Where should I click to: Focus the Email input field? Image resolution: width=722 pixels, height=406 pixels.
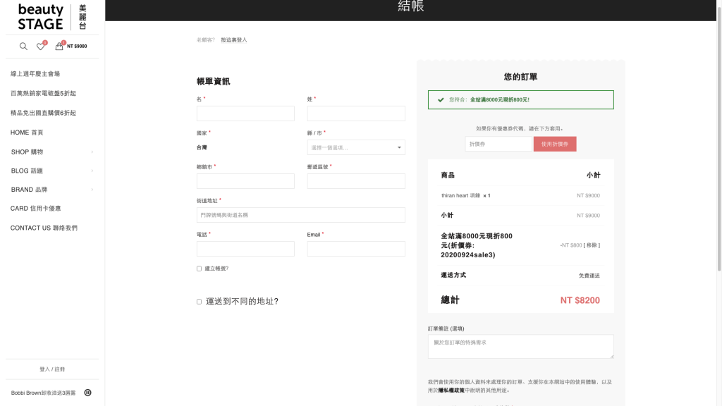[x=356, y=249]
